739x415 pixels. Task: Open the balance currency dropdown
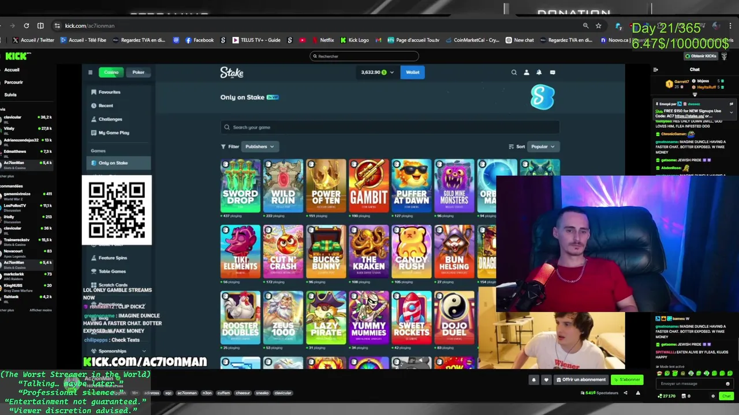click(377, 72)
